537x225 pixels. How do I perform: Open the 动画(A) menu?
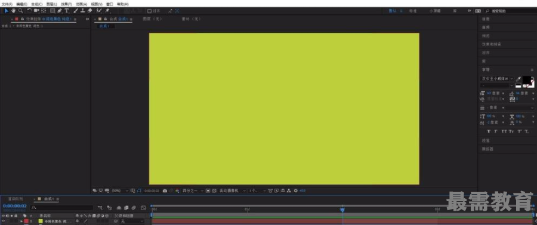click(x=82, y=4)
